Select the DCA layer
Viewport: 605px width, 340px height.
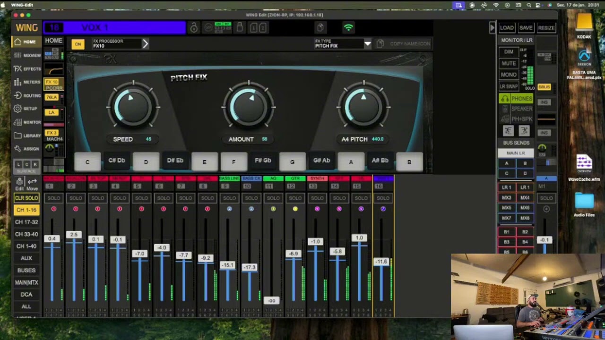pos(26,295)
